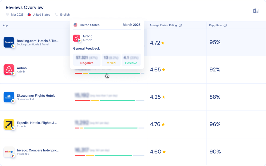Click the info icon beside Average Review Rating
Viewport: 266px width, 166px height.
180,25
